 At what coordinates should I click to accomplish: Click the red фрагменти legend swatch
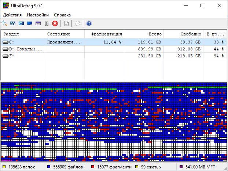click(x=93, y=167)
